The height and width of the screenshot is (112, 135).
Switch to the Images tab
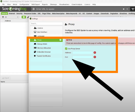pos(96,14)
